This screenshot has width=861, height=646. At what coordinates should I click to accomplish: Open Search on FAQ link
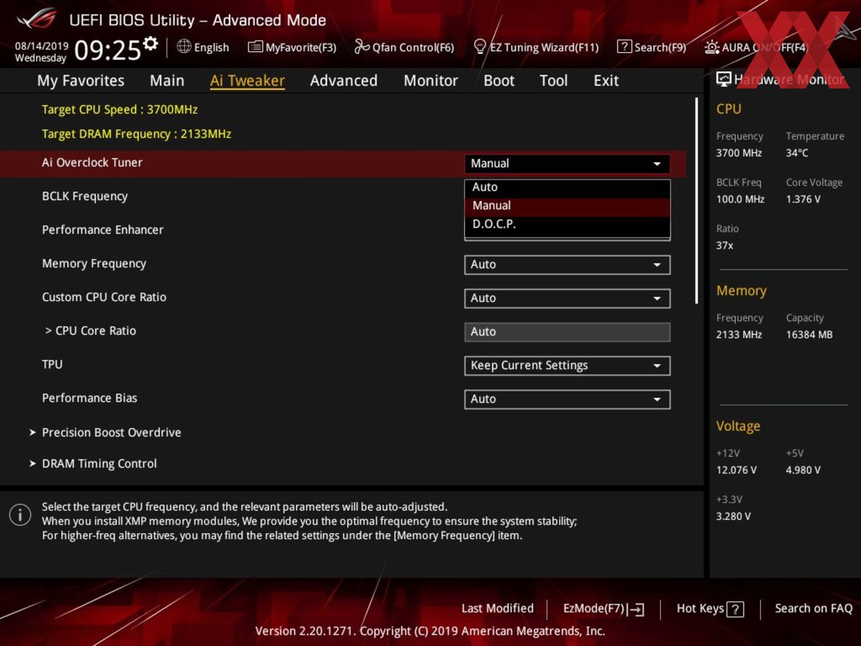814,609
